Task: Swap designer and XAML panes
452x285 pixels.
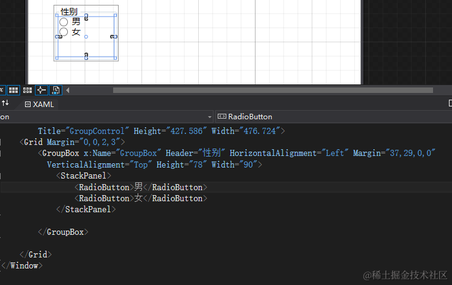Action: click(x=5, y=103)
